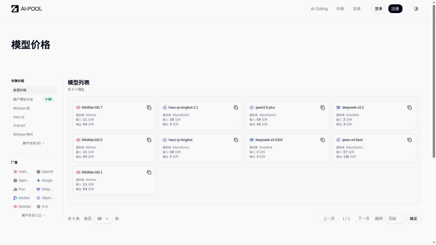Click the page vertical scrollbar thumb
The width and height of the screenshot is (436, 245).
pyautogui.click(x=434, y=81)
